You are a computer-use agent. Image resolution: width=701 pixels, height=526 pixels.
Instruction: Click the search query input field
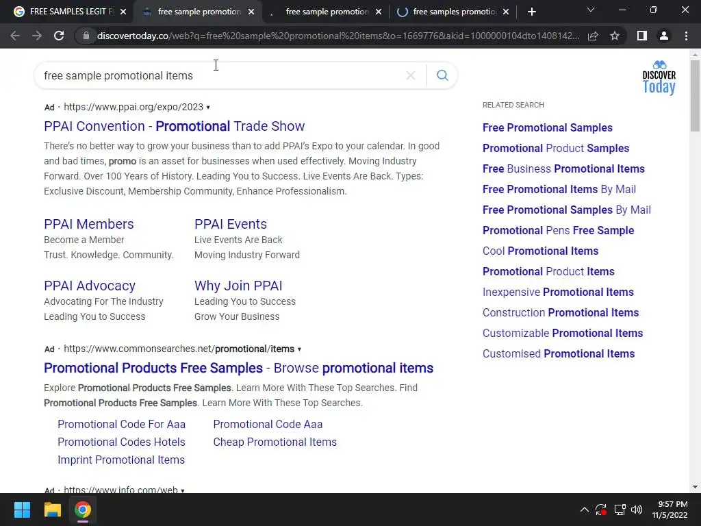click(221, 75)
